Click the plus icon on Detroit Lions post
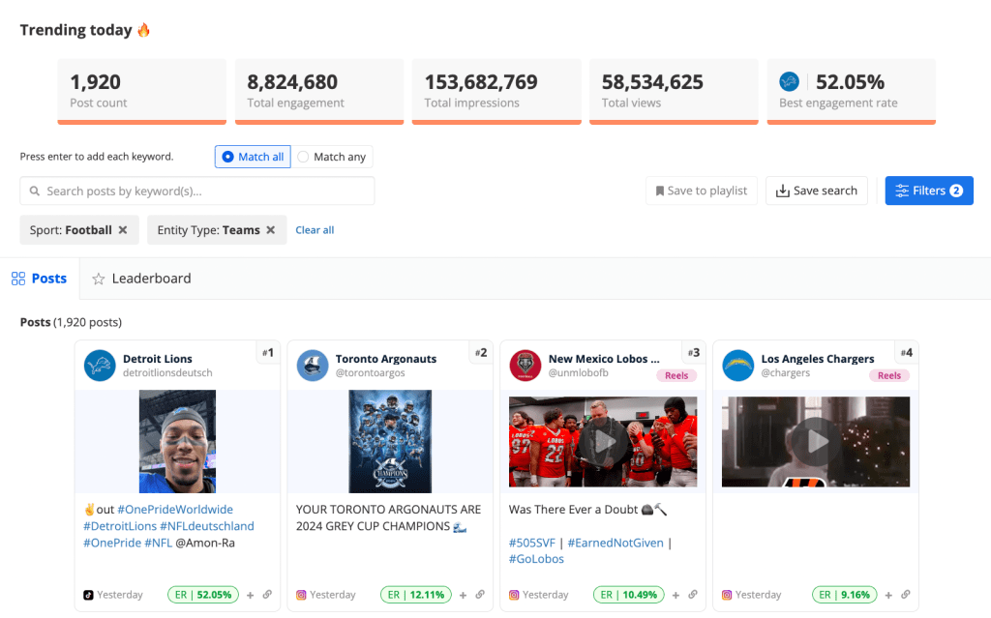Image resolution: width=991 pixels, height=618 pixels. (251, 595)
